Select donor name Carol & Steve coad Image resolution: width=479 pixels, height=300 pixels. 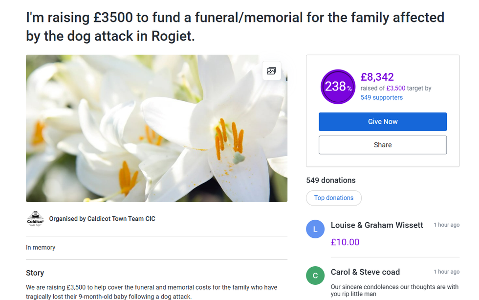[365, 272]
